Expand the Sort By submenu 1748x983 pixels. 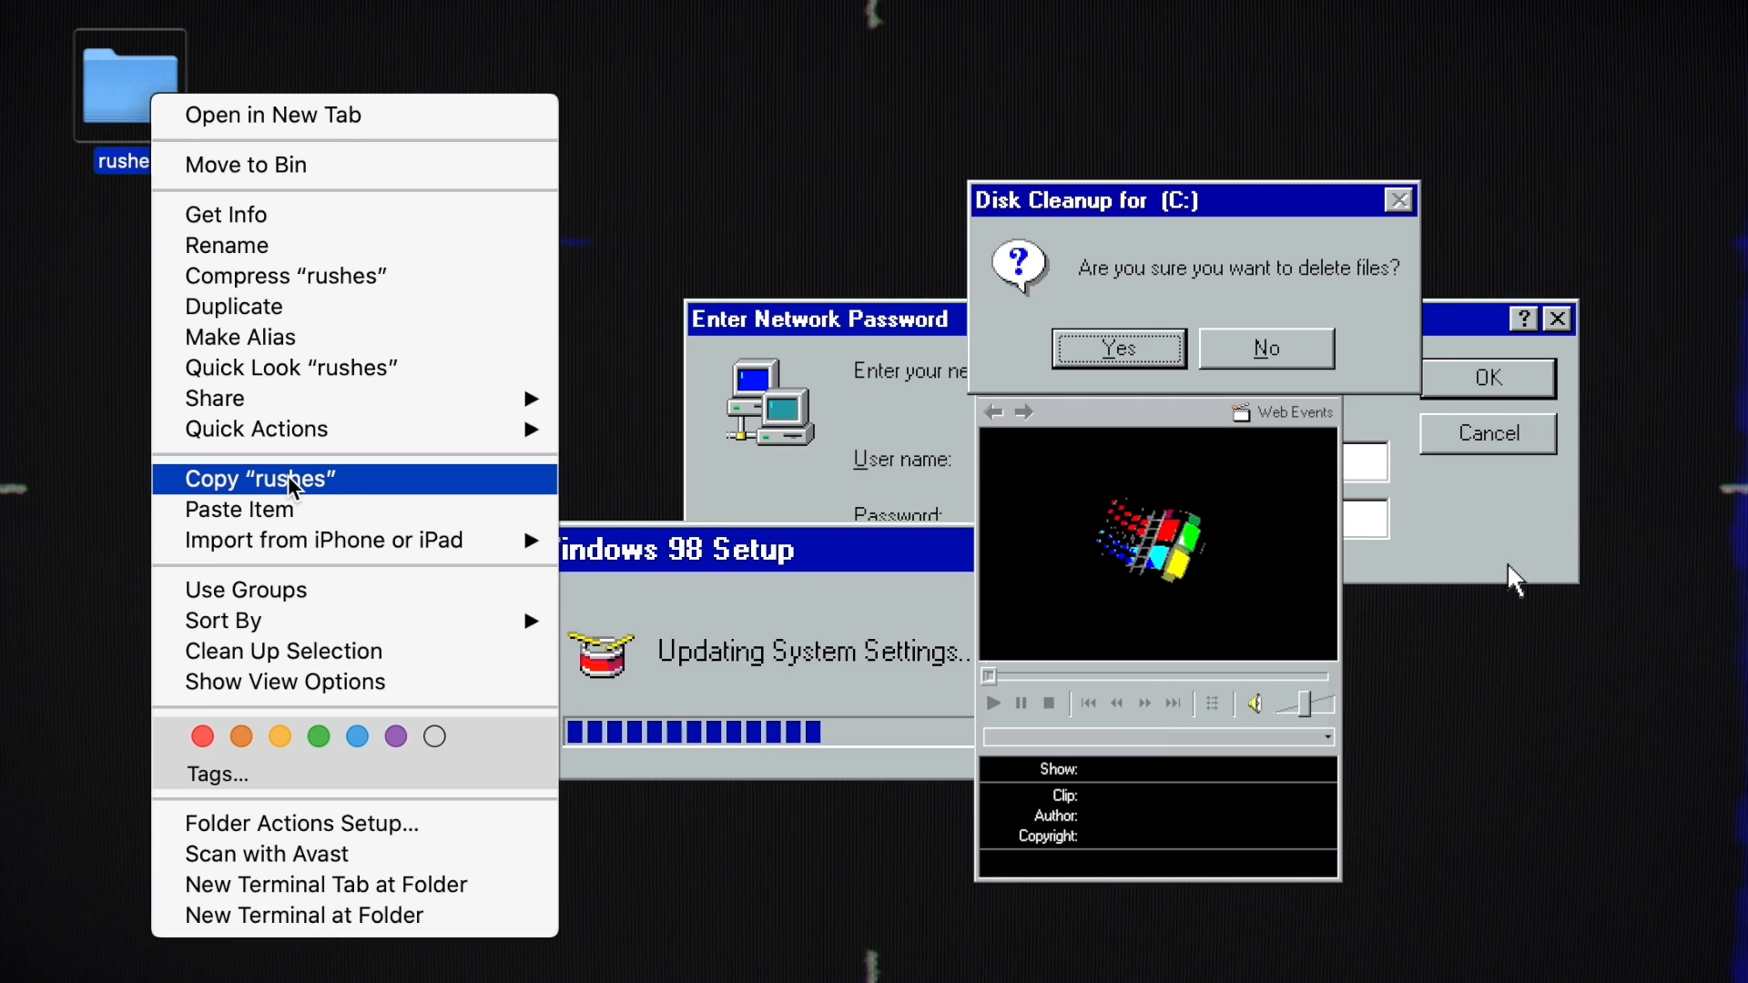tap(223, 619)
